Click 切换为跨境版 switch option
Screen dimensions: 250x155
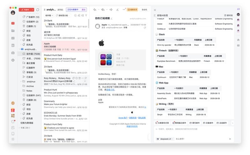[27, 123]
